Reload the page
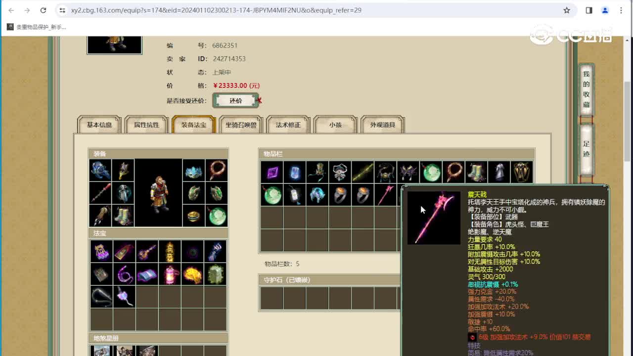The width and height of the screenshot is (633, 356). (43, 10)
